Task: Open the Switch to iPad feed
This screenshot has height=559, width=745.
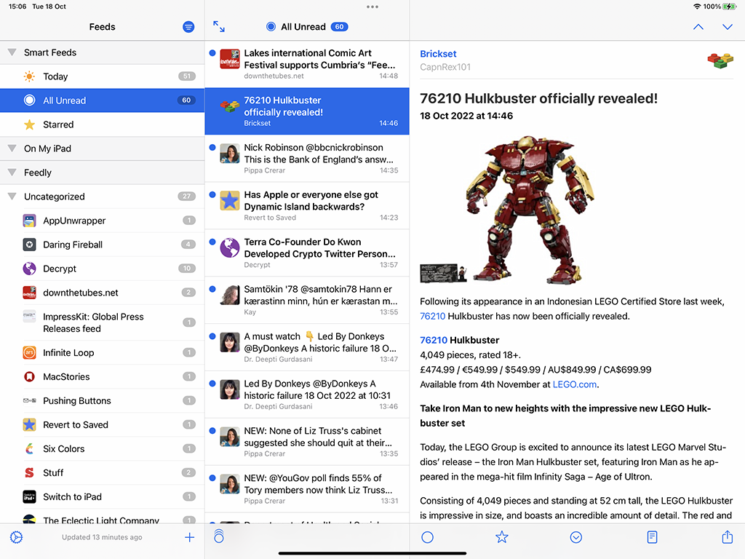Action: (x=102, y=496)
